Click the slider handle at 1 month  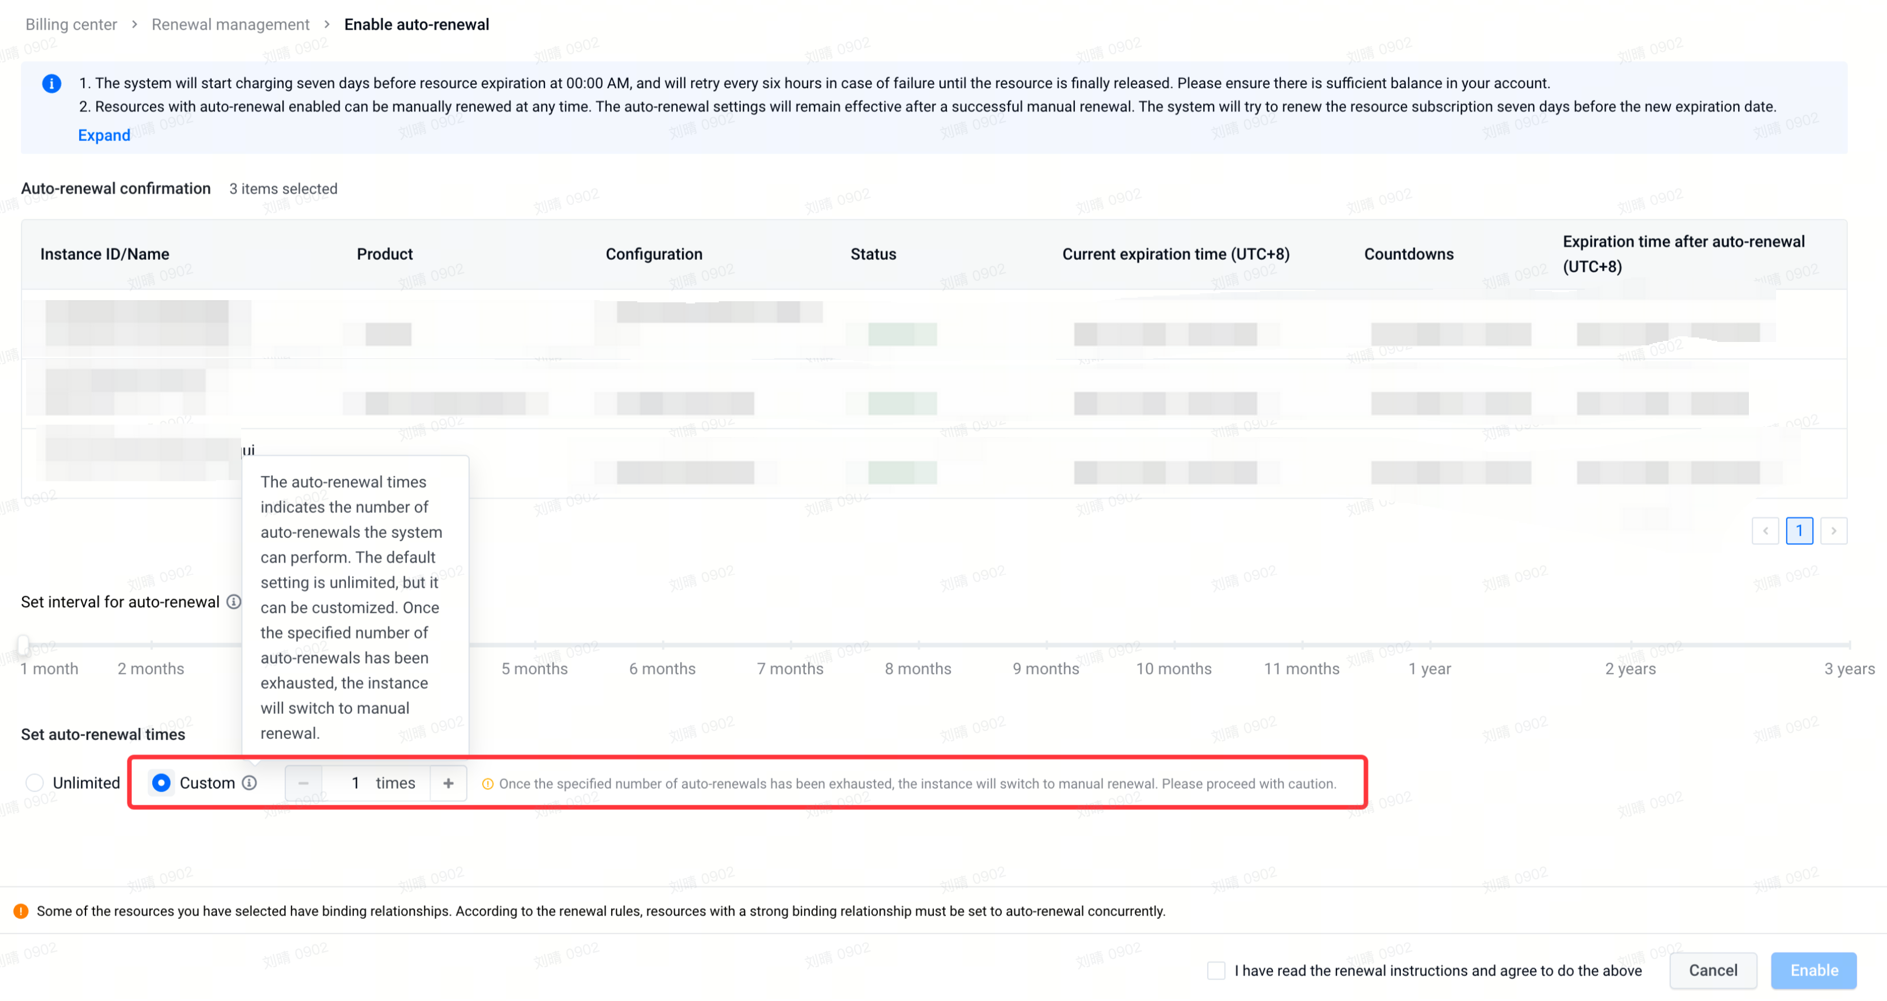(x=23, y=645)
